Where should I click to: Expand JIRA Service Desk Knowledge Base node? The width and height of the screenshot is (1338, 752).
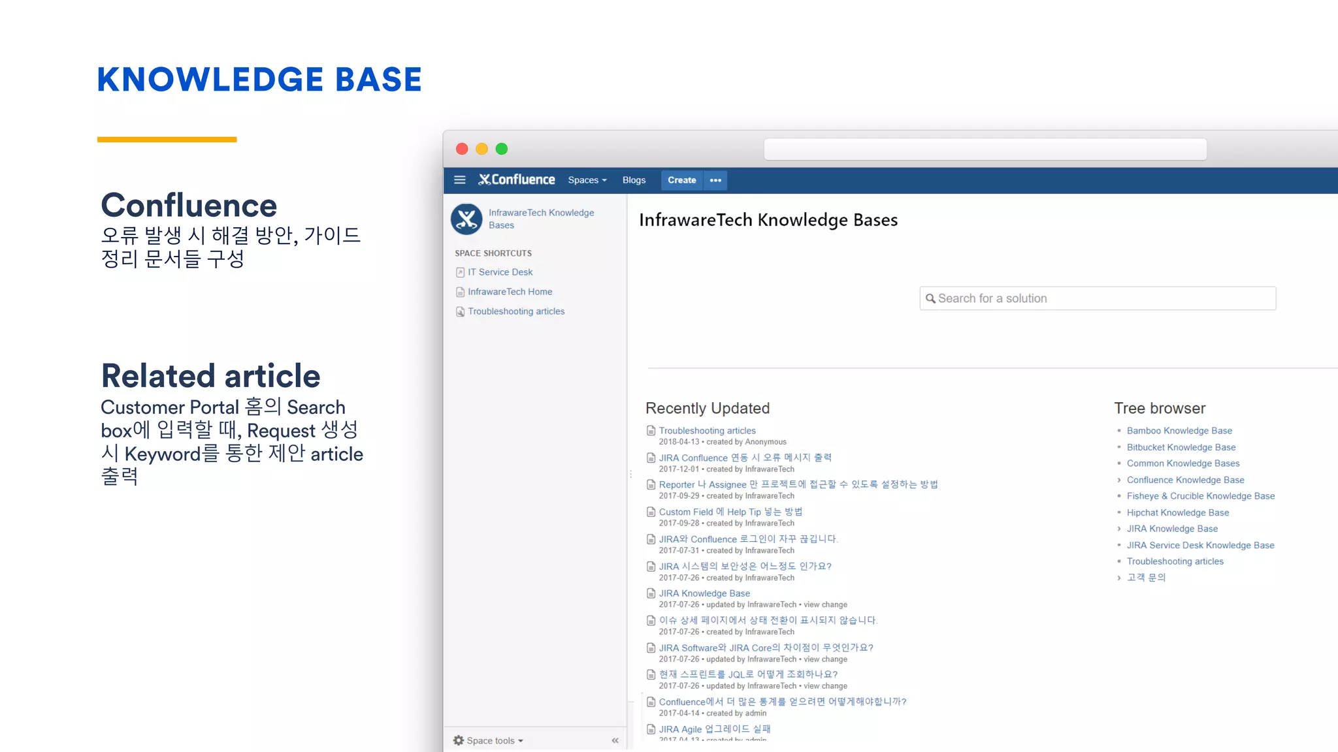click(1118, 545)
